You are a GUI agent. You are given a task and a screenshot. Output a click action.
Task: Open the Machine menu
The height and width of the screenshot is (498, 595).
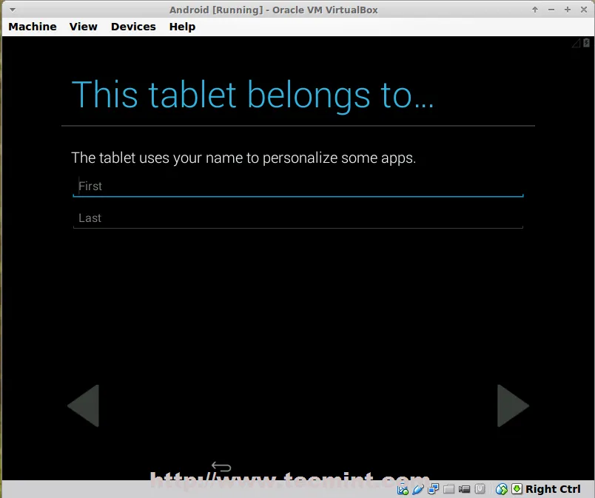point(33,27)
